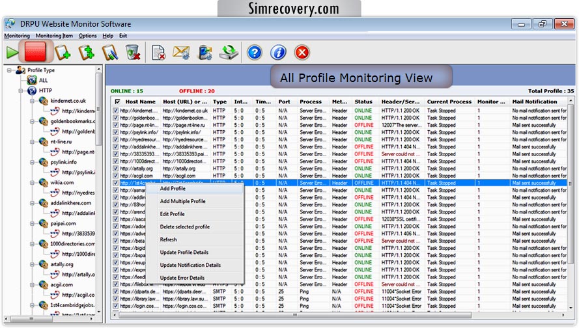Select '12038*SSL certifi' header cell
Viewport: 579px width, 328px height.
pos(401,219)
